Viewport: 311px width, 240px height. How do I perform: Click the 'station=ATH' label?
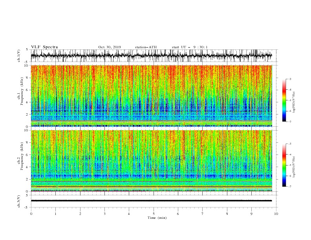coord(146,47)
